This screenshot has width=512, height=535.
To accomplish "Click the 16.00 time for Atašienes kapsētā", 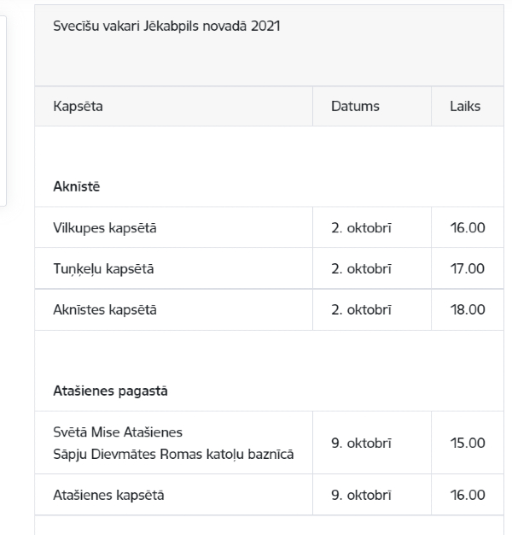I will pyautogui.click(x=468, y=495).
